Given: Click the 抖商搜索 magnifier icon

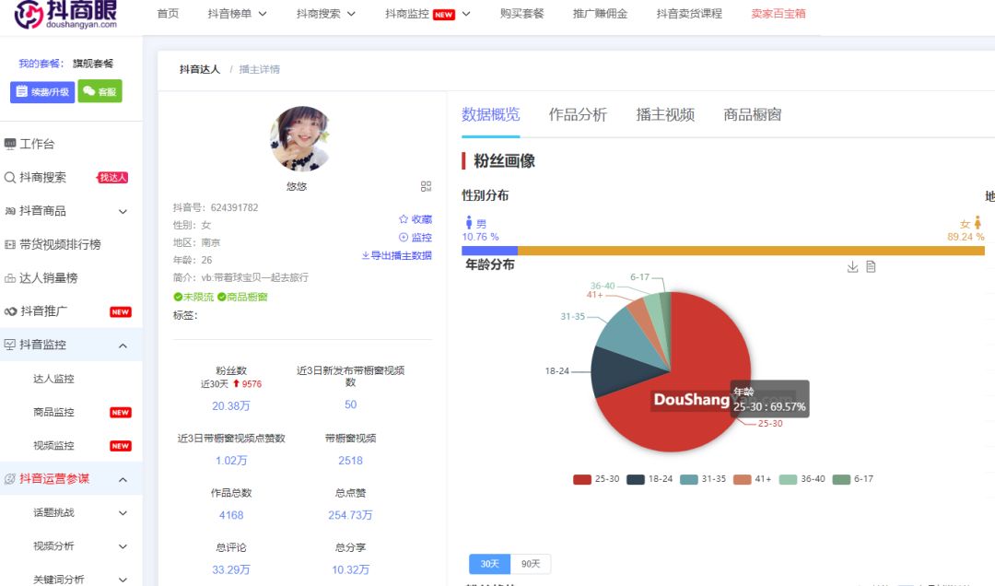Looking at the screenshot, I should [x=10, y=177].
